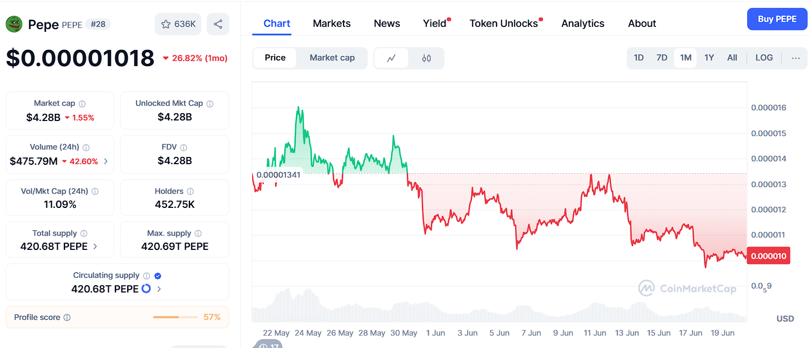Viewport: 811px width, 348px height.
Task: Set chart range to 1M
Action: [x=685, y=58]
